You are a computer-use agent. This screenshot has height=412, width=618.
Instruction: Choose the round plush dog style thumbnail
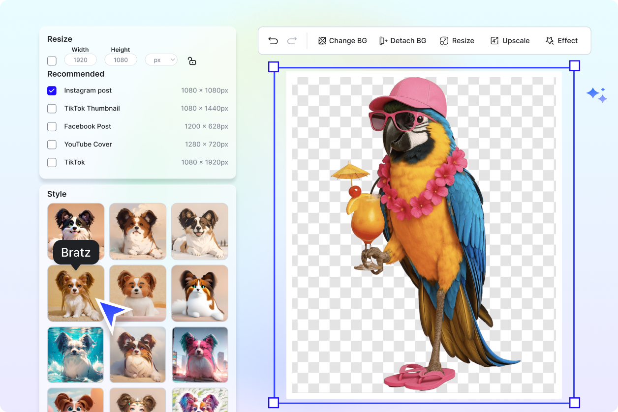138,294
